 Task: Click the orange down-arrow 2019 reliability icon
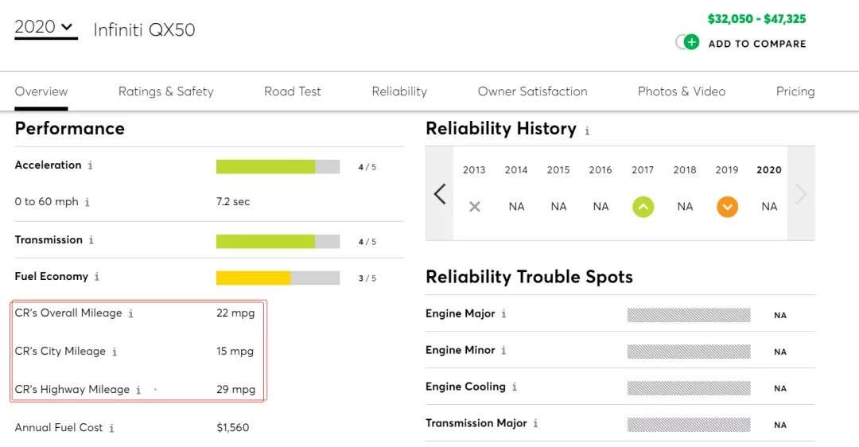(727, 207)
